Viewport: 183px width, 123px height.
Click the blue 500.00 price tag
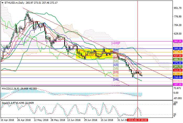tap(178, 48)
